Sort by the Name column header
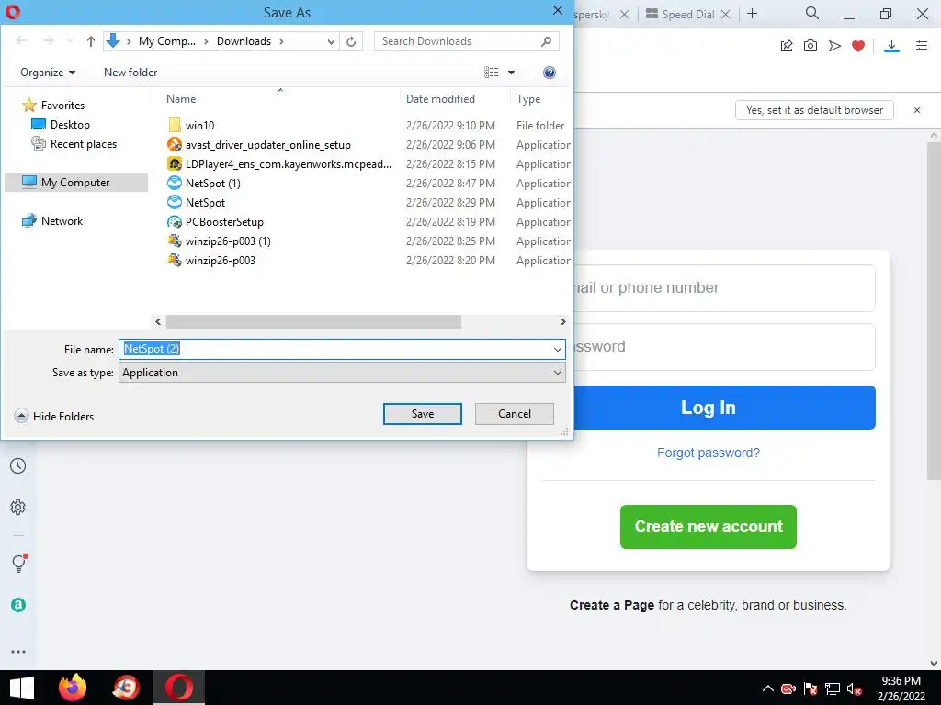 (181, 99)
